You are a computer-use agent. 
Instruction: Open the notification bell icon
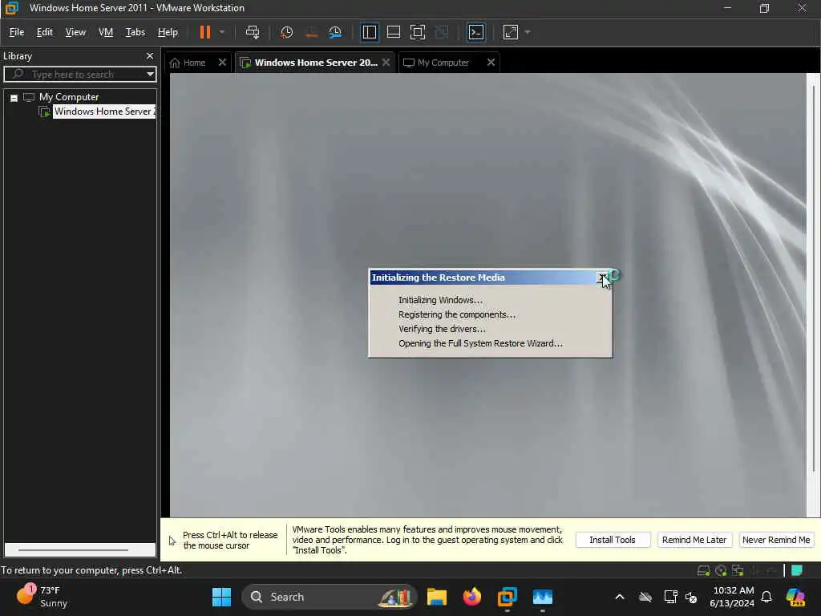tap(766, 597)
